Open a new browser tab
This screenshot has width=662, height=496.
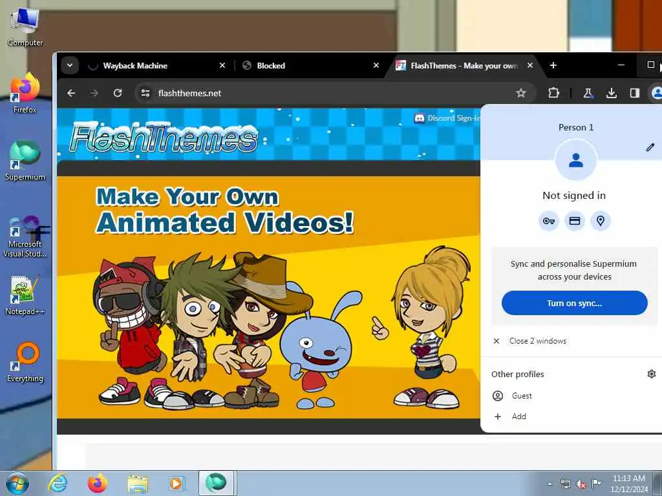pos(553,65)
